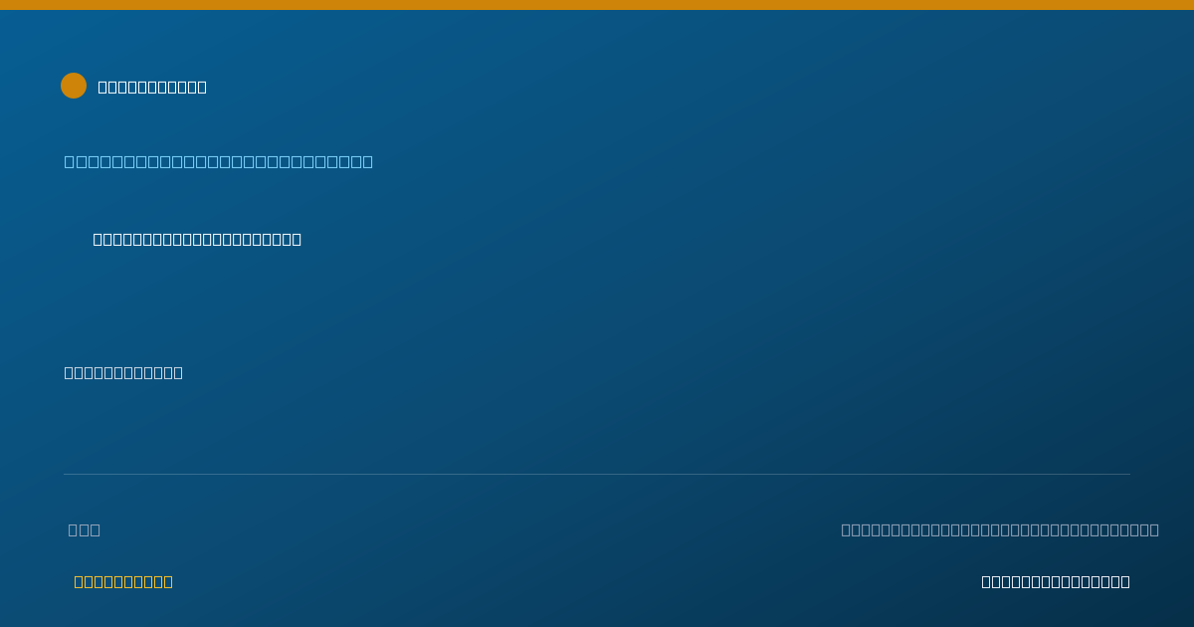This screenshot has width=1194, height=627.
Task: Open the light-blue headline text line
Action: pos(219,161)
